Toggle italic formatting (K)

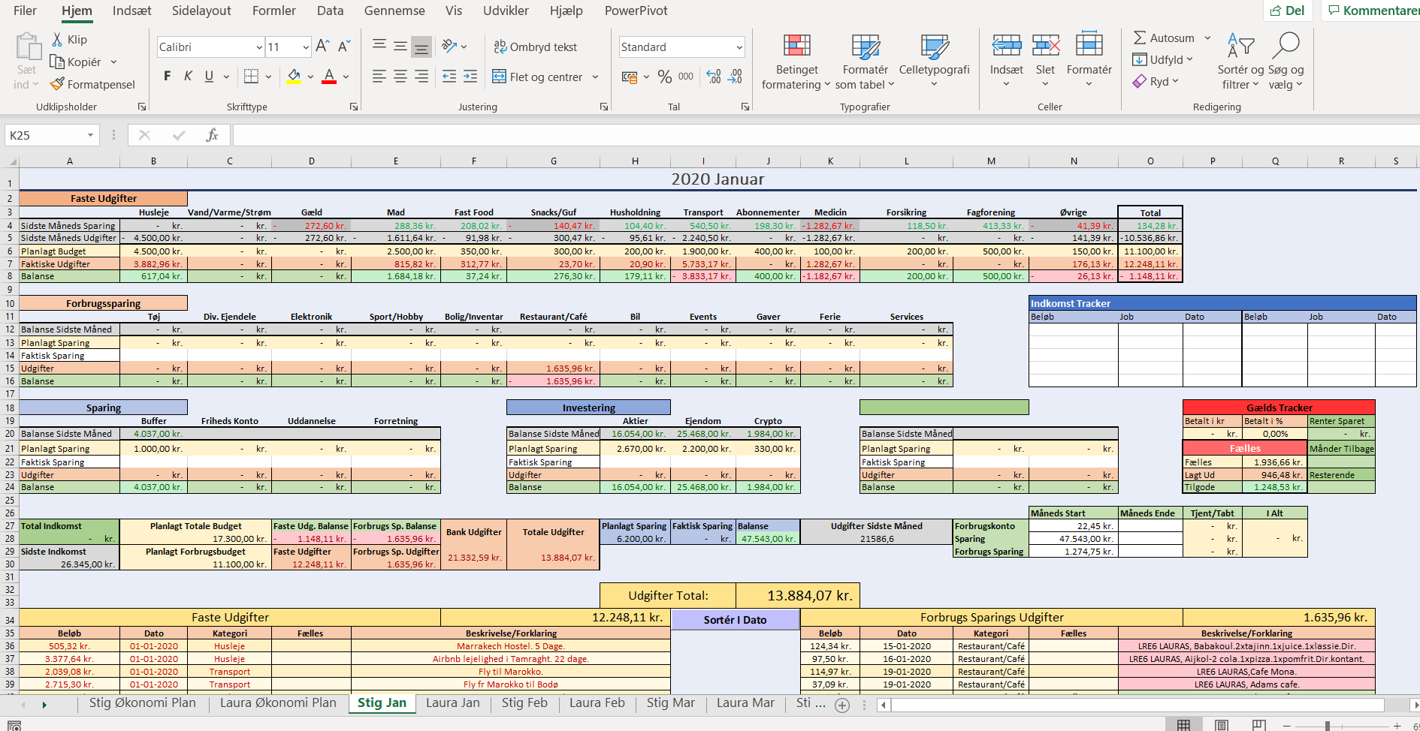coord(188,76)
